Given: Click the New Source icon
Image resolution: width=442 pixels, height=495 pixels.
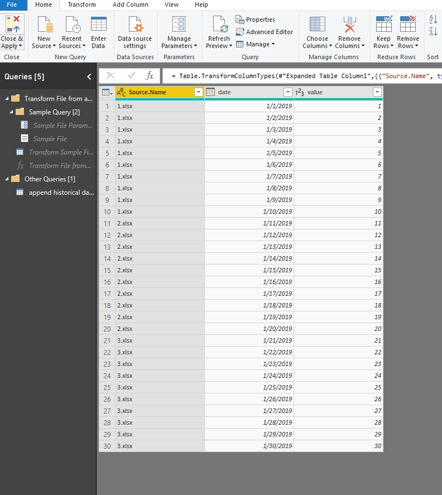Looking at the screenshot, I should coord(45,25).
